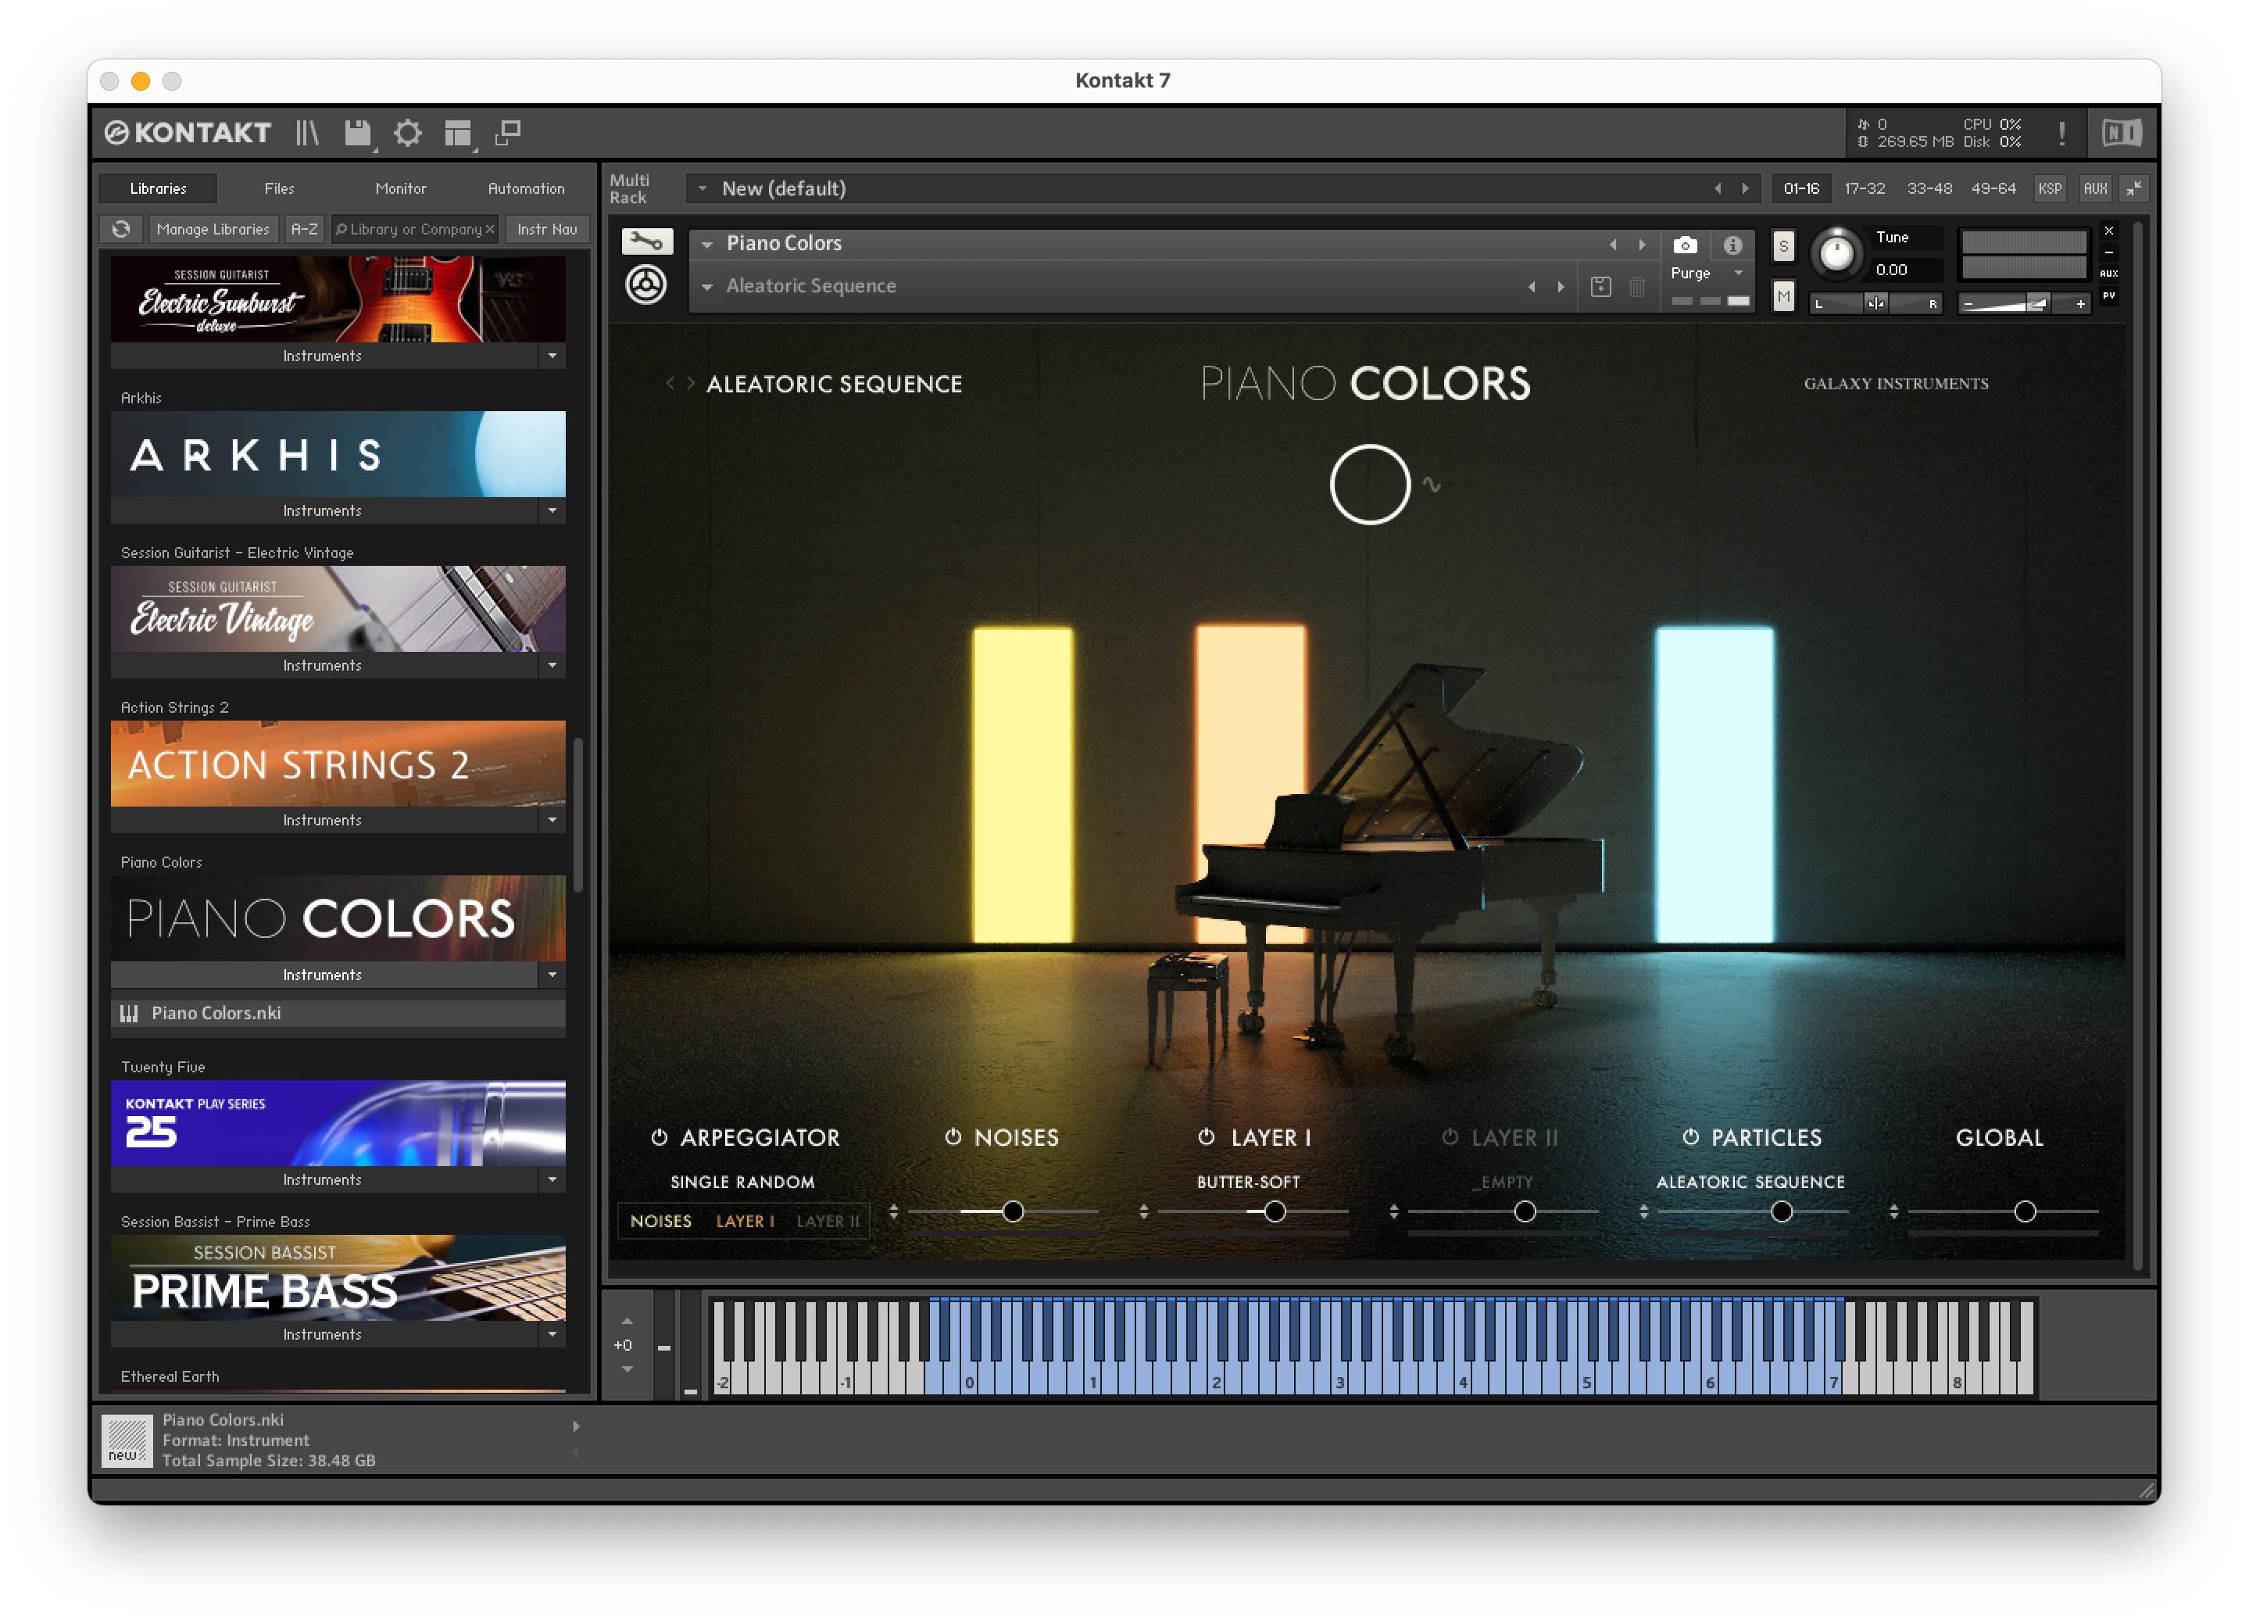Toggle the Noises power button
The image size is (2249, 1621).
click(953, 1137)
